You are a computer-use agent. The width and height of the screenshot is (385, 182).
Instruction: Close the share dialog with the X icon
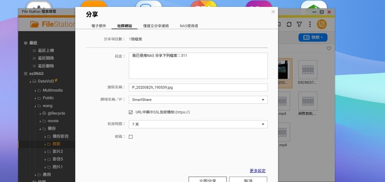[x=273, y=11]
